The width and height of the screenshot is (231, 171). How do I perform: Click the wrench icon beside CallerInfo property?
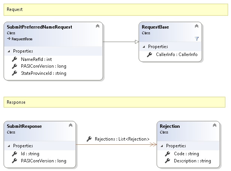150,55
